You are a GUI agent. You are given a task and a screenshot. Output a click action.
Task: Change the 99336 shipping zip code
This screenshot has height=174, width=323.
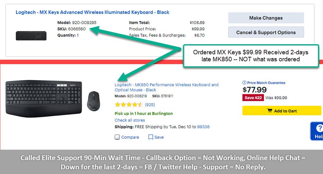[x=203, y=127]
